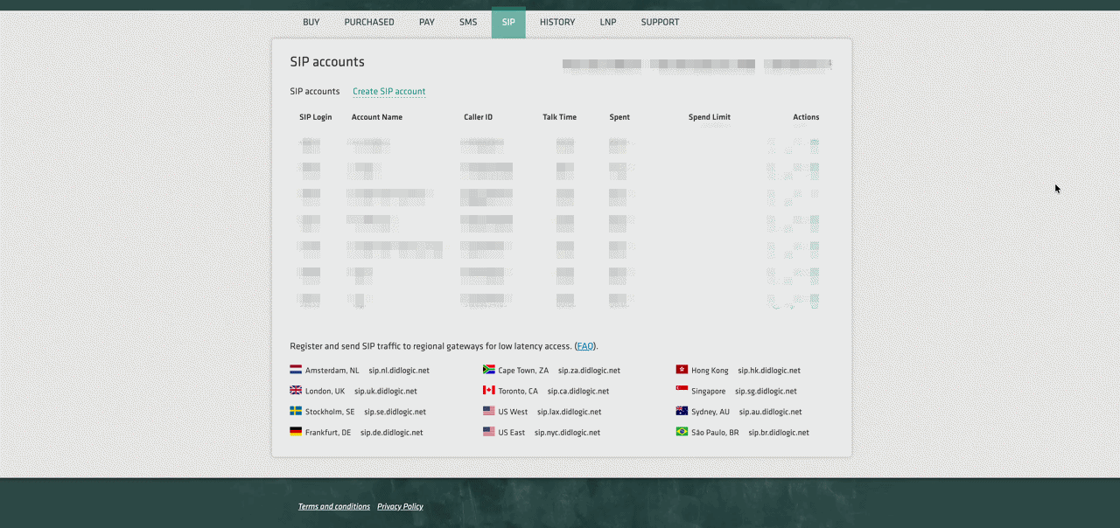The width and height of the screenshot is (1120, 528).
Task: Open the Privacy Policy footer link
Action: 400,506
